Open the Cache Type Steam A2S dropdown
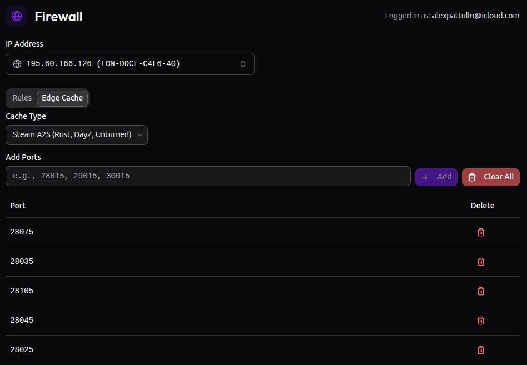 [77, 135]
